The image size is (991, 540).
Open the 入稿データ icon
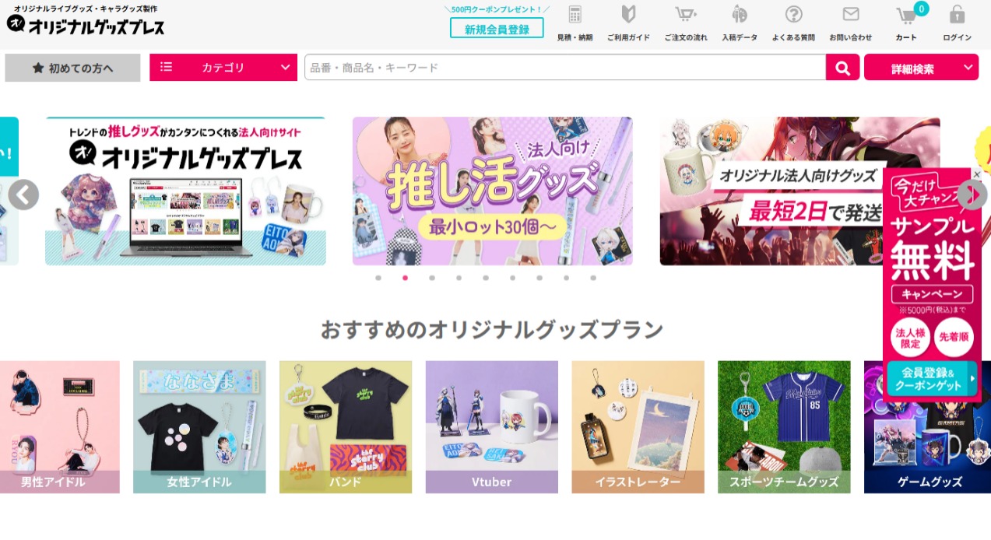pos(740,15)
